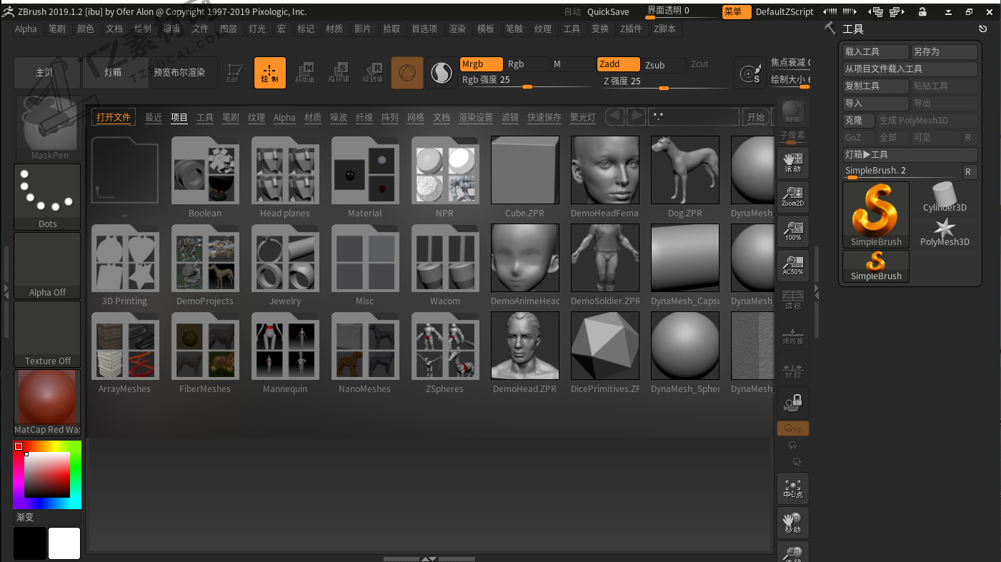The image size is (1001, 562).
Task: Click the AC50% half-size icon
Action: pos(793,264)
